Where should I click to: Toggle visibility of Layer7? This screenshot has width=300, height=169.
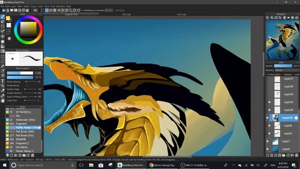tap(268, 141)
